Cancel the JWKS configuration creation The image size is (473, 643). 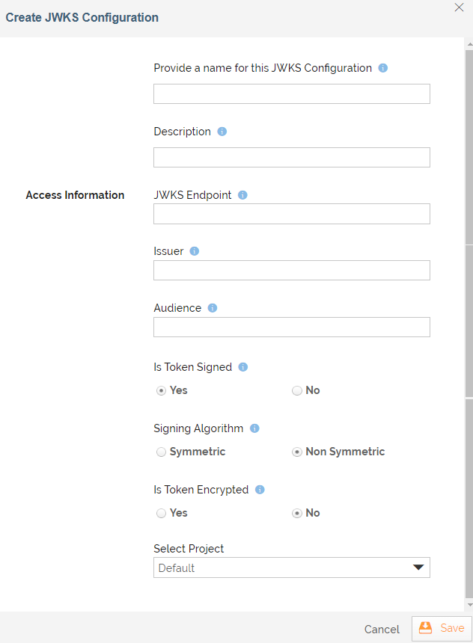coord(381,630)
